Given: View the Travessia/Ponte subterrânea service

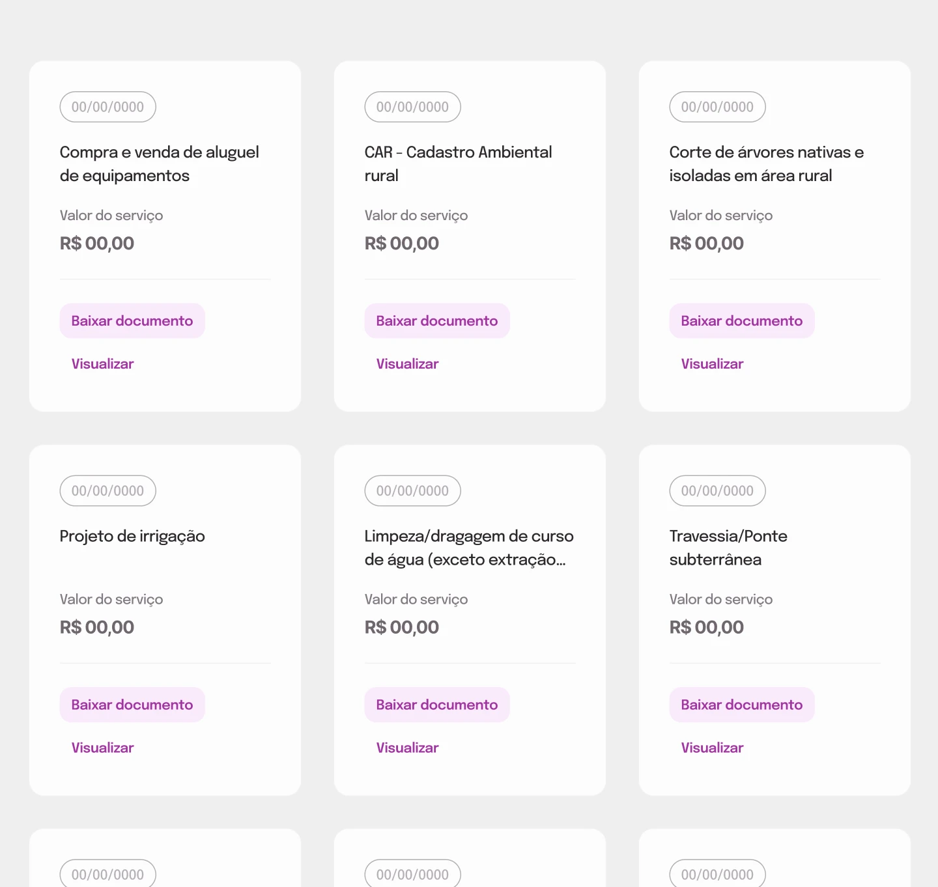Looking at the screenshot, I should click(x=712, y=748).
